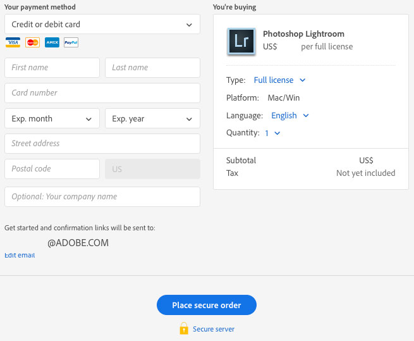
Task: Open the Exp. month dropdown
Action: pyautogui.click(x=52, y=118)
